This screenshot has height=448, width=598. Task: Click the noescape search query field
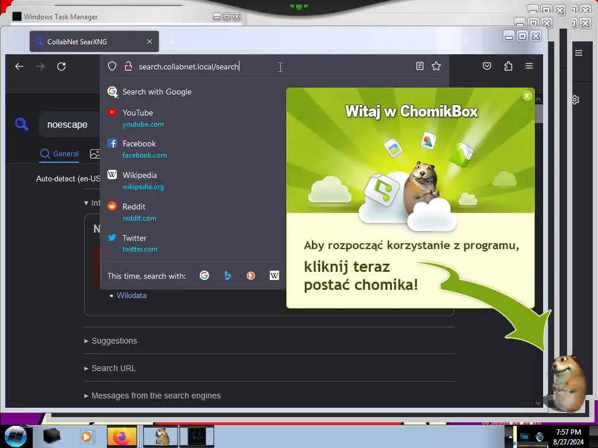[69, 125]
